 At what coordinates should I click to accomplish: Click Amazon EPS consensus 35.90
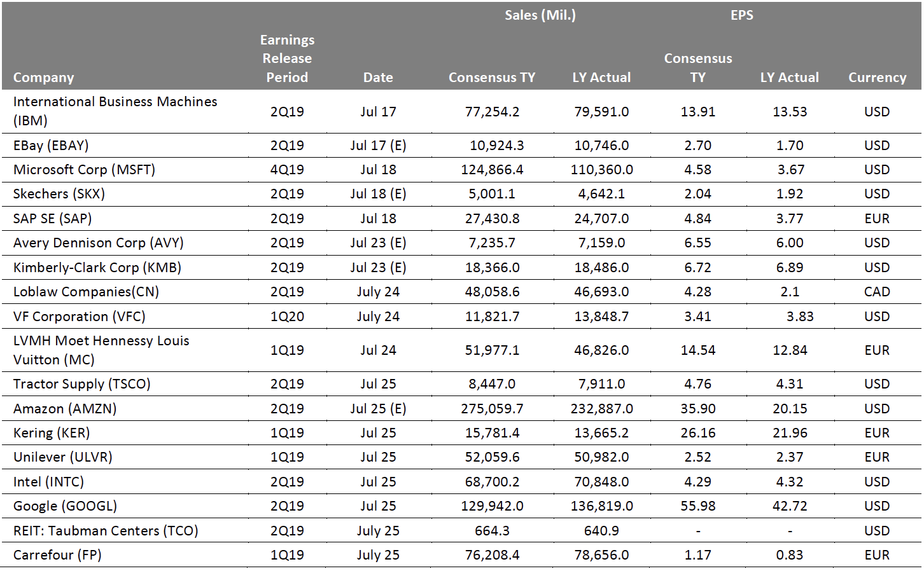click(x=697, y=409)
